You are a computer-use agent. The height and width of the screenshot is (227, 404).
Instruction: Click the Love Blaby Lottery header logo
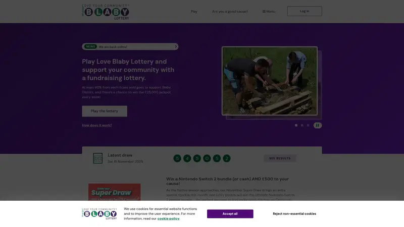coord(106,12)
